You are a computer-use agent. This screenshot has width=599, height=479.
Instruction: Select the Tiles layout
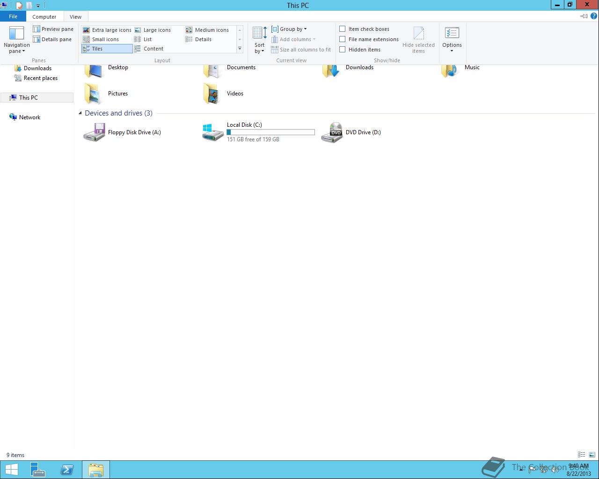point(107,49)
